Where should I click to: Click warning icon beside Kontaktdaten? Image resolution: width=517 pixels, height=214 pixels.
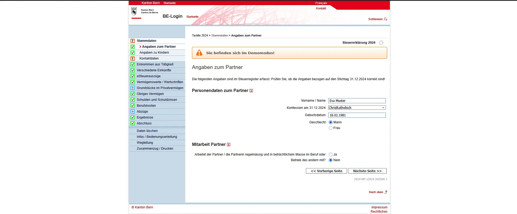pyautogui.click(x=132, y=58)
